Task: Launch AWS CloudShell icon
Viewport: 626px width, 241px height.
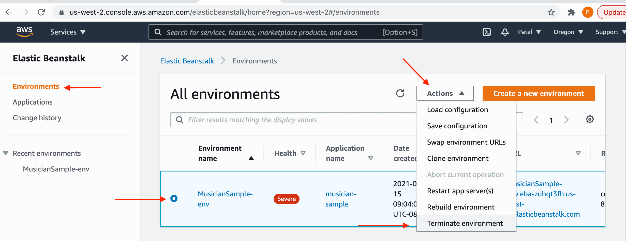Action: [486, 32]
